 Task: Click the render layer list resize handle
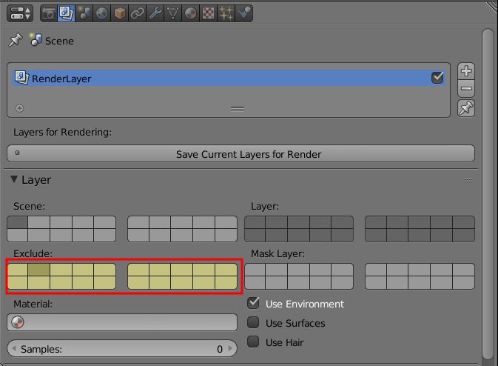click(238, 109)
